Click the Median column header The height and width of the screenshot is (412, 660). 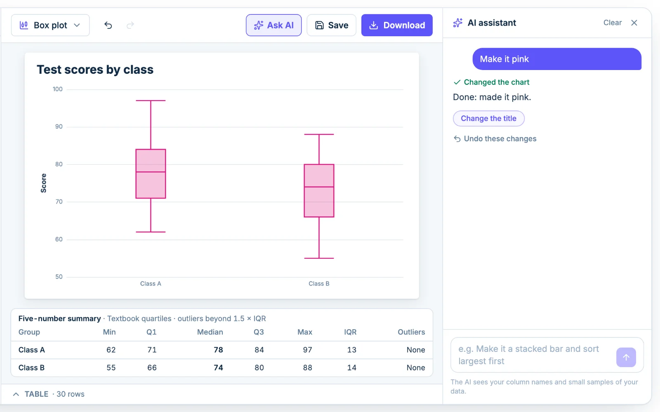210,332
